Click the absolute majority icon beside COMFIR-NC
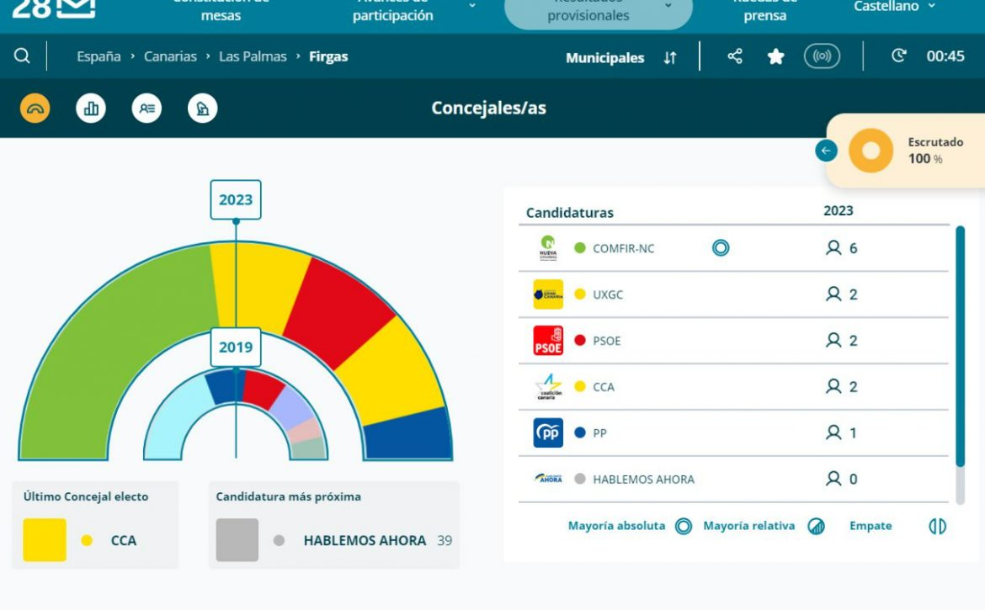The image size is (985, 610). (721, 248)
